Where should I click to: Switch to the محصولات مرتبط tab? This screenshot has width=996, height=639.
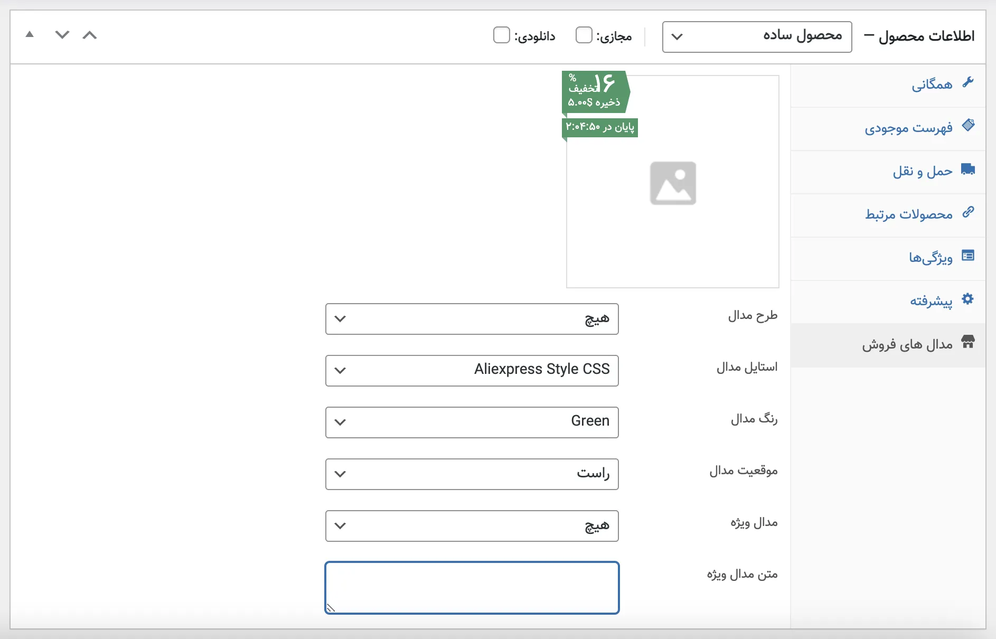pos(888,215)
